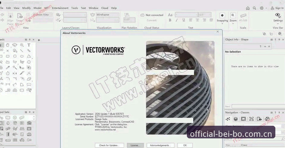Select the Regular Polygon hexagon tool
The width and height of the screenshot is (285, 148).
click(x=29, y=62)
